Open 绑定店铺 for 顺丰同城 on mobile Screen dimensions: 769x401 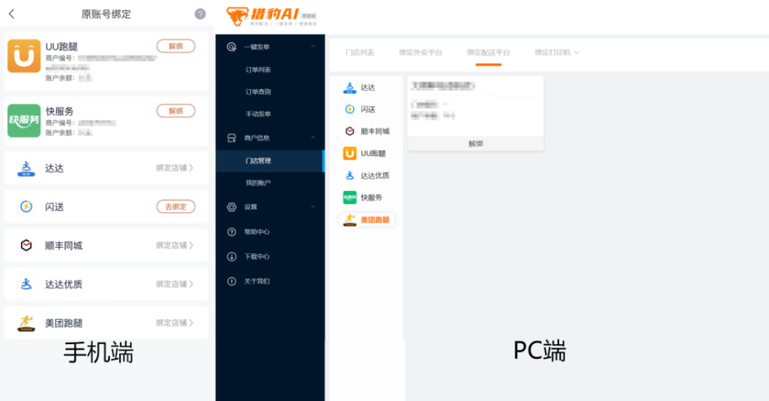(174, 246)
